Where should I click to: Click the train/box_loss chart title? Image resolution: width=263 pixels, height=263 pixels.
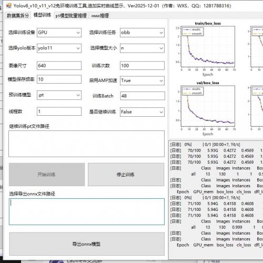pyautogui.click(x=208, y=23)
